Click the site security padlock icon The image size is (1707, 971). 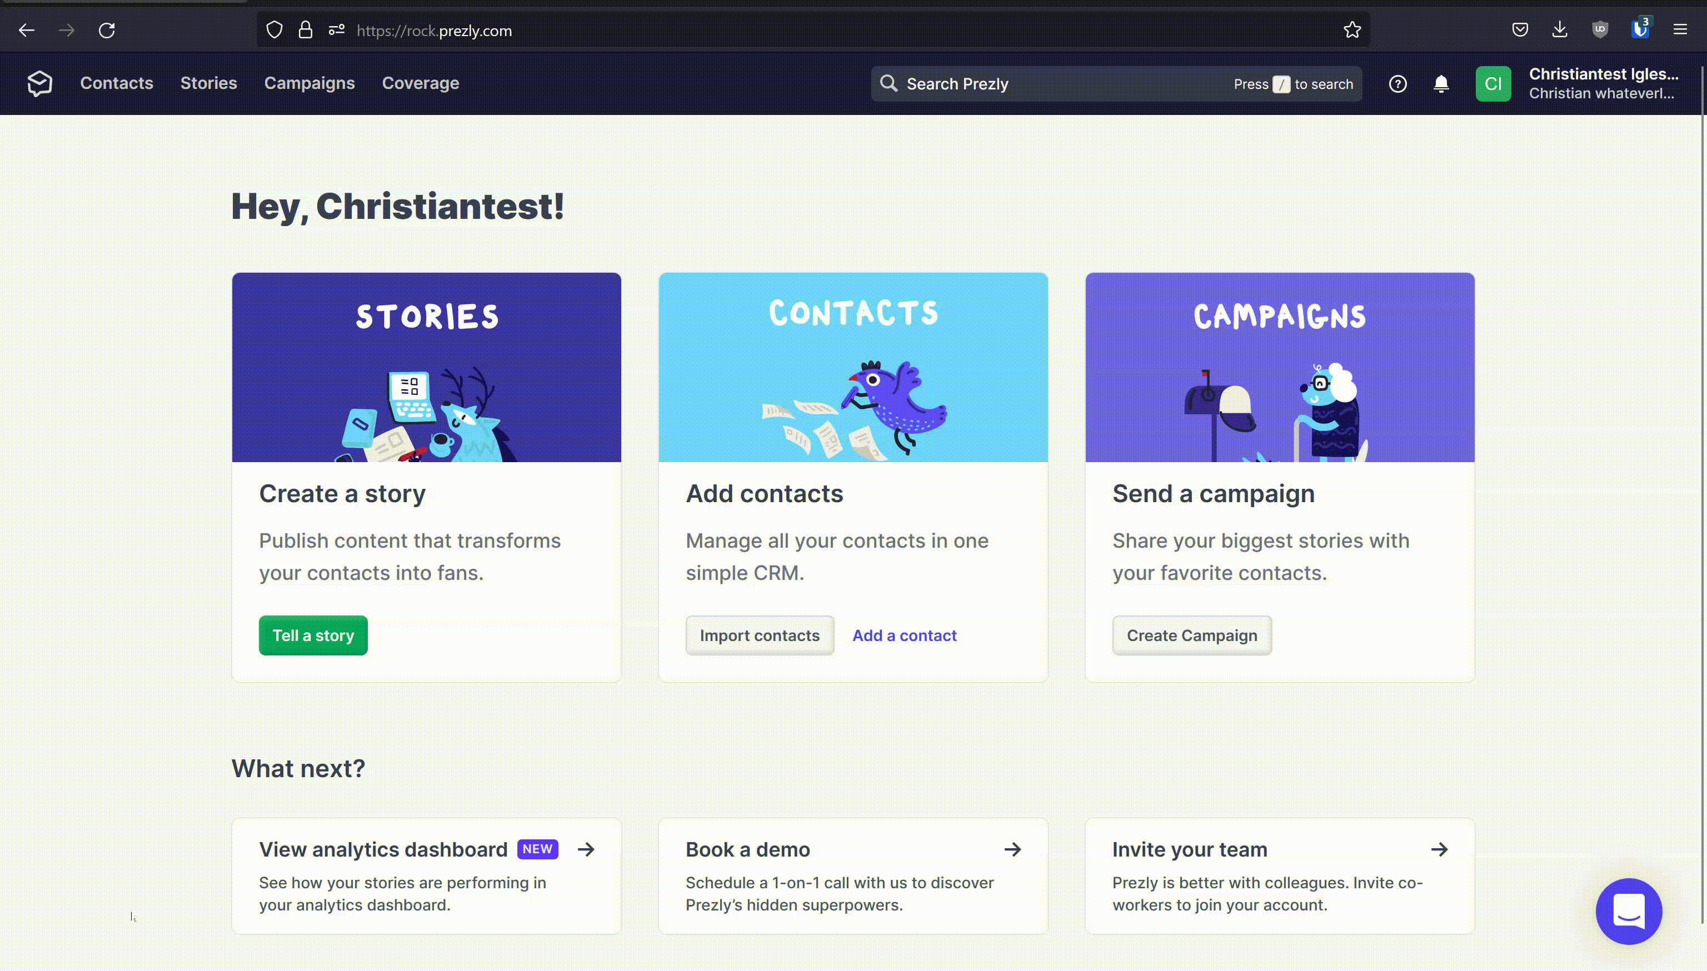305,30
